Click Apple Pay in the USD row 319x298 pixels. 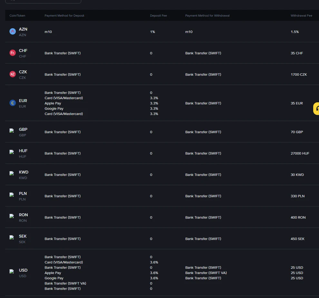53,273
